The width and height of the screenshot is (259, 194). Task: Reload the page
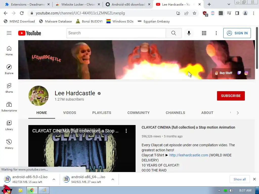point(22,13)
